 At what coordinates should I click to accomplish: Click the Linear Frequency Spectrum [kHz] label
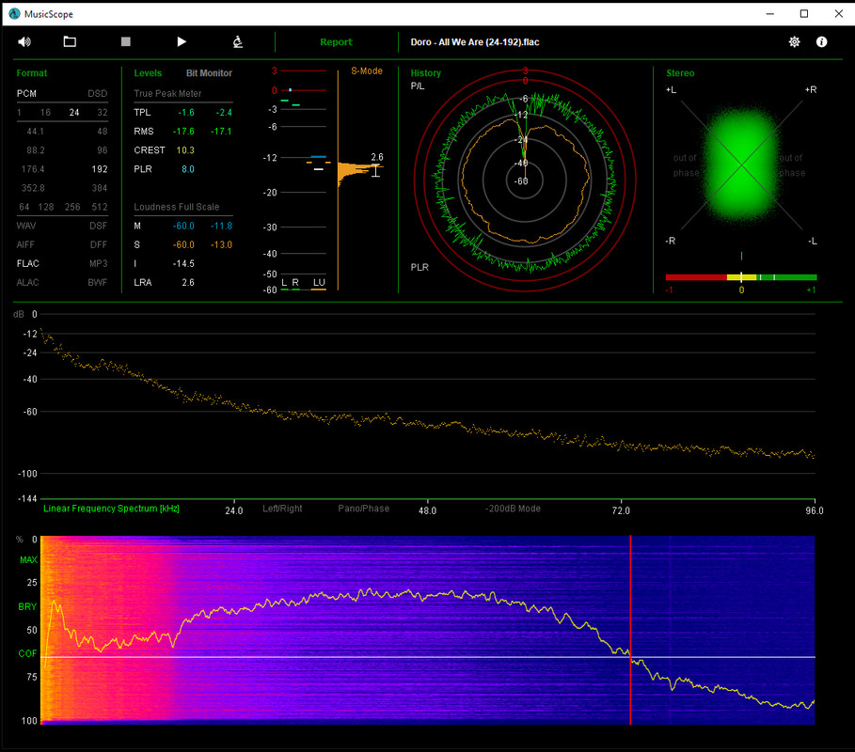coord(111,509)
